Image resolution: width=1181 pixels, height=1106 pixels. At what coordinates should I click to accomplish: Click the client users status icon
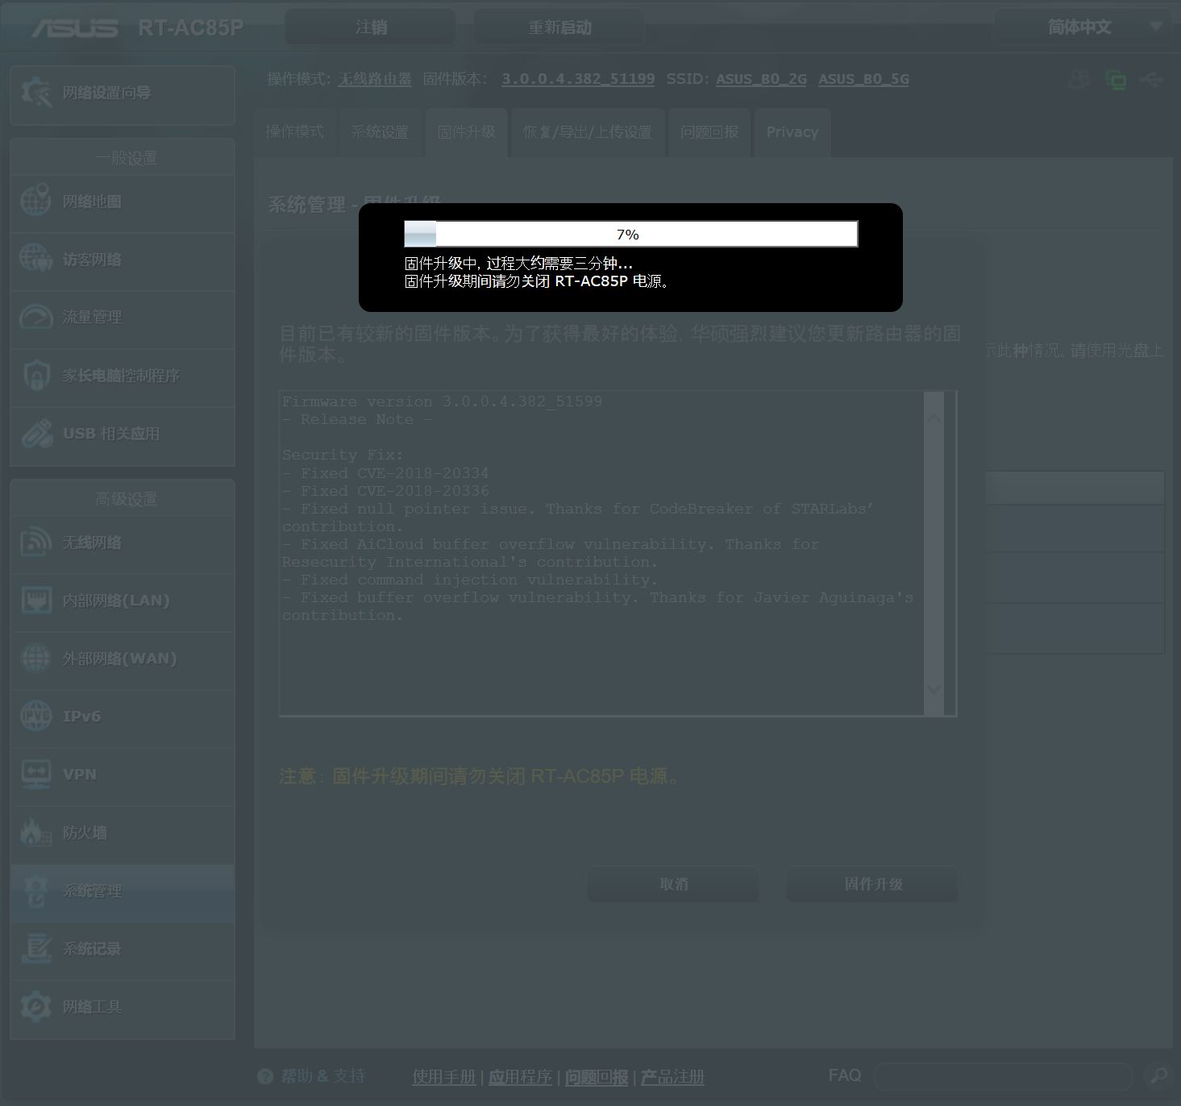point(1079,79)
